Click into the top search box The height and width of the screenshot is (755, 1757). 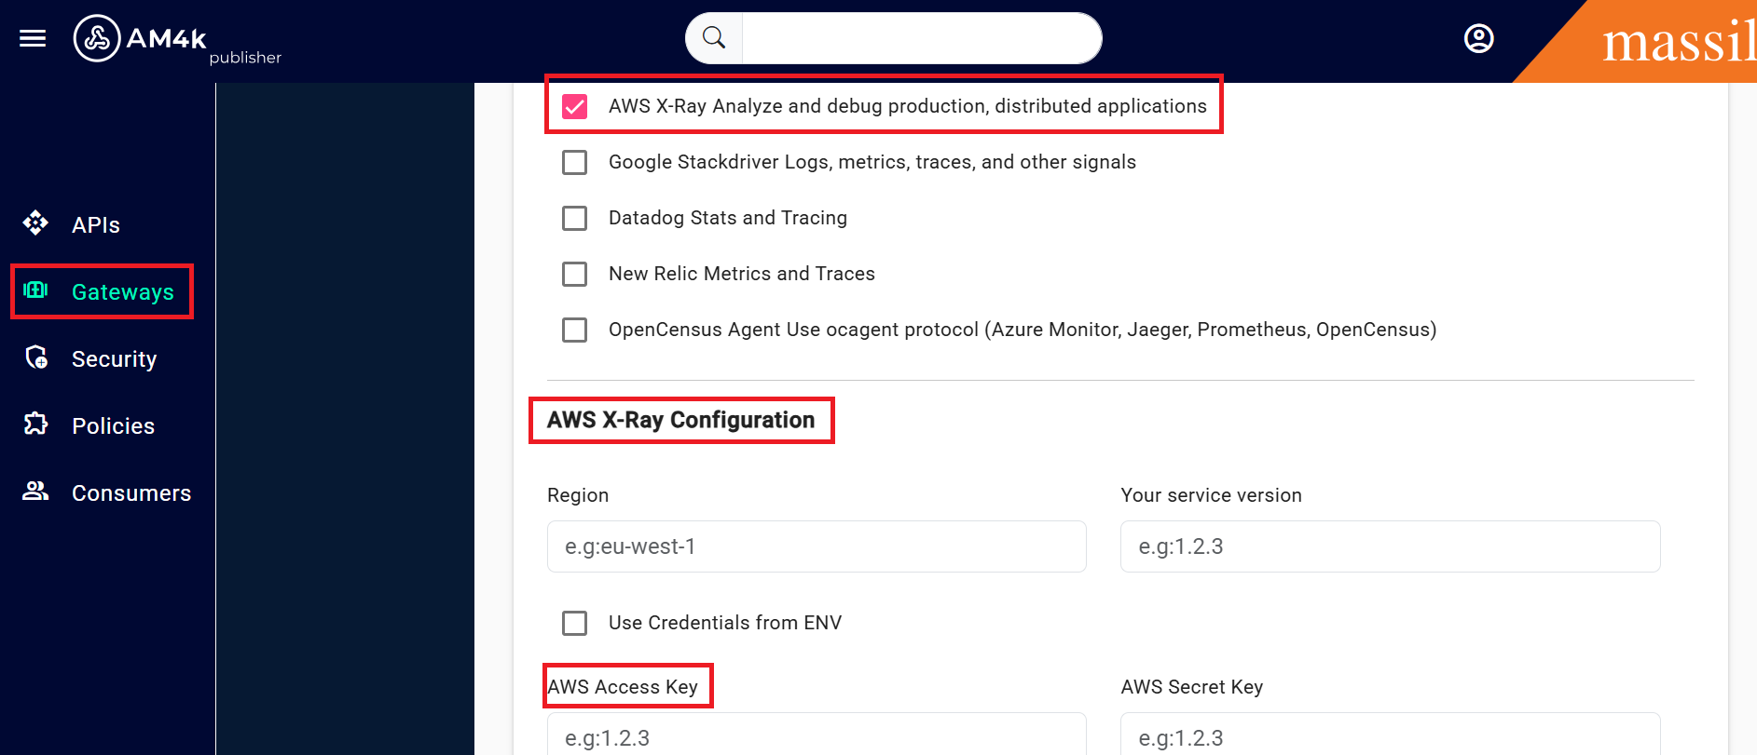click(x=921, y=38)
